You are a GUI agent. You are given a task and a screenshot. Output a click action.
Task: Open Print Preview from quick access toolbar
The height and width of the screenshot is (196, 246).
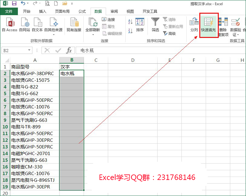point(47,3)
